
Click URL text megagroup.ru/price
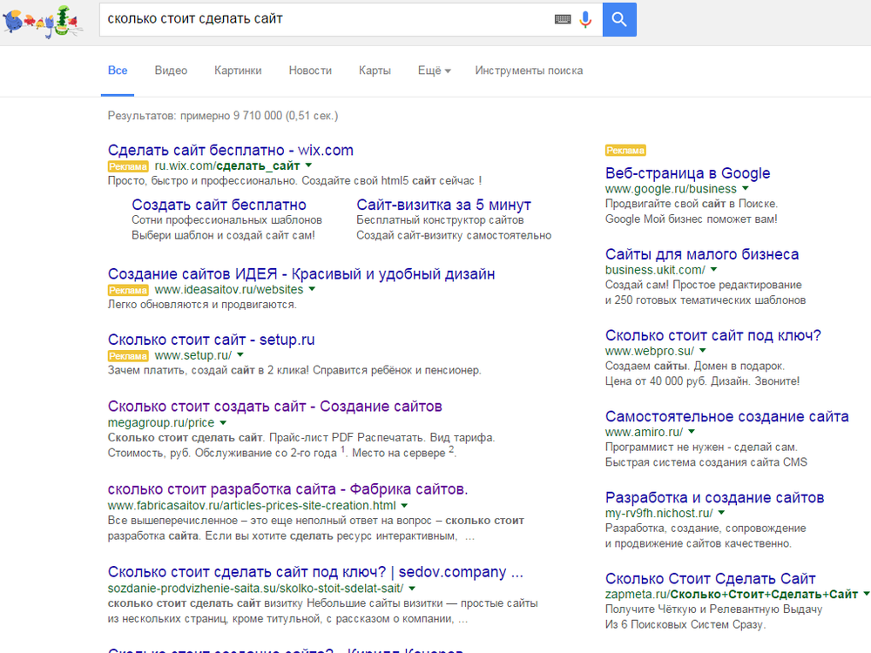(x=161, y=422)
